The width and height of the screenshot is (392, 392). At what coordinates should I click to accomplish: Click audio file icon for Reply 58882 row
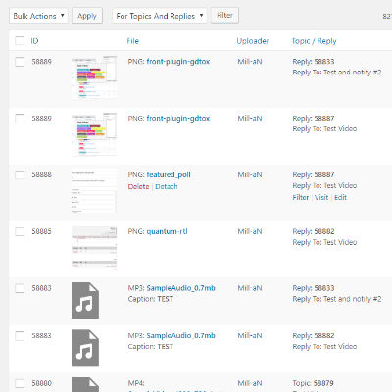click(x=85, y=348)
